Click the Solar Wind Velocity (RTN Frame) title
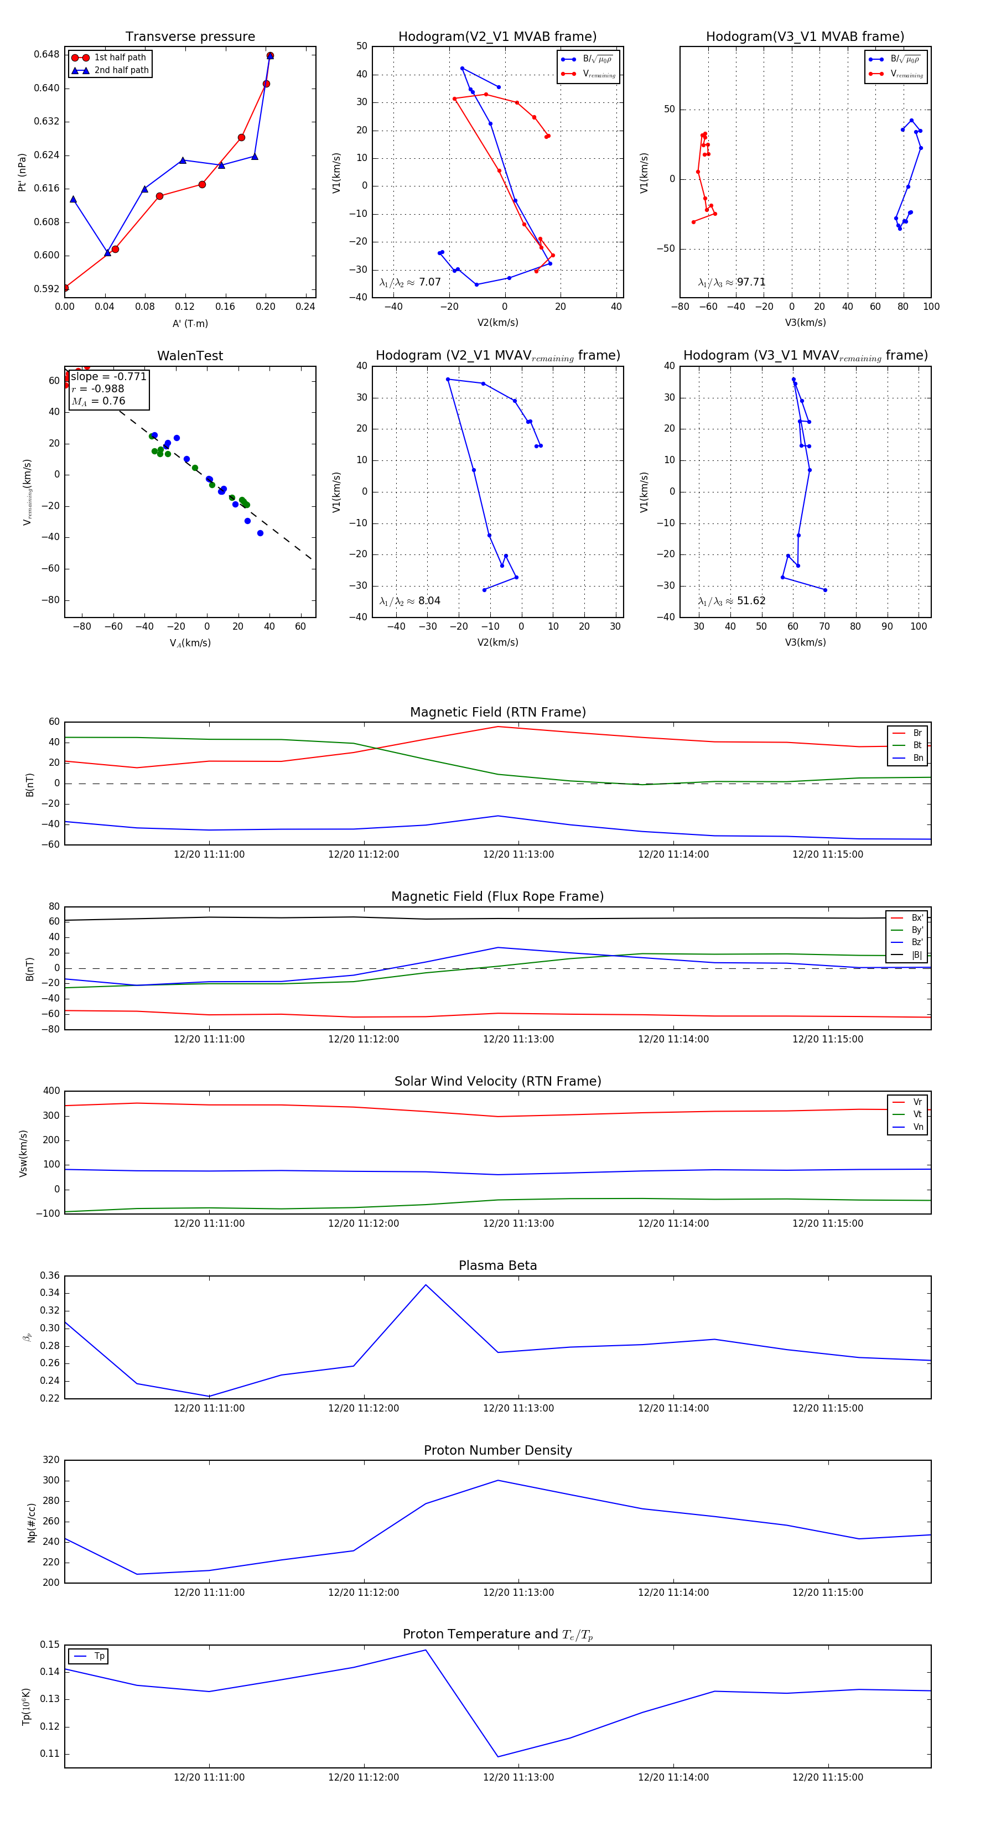The image size is (996, 1826). point(497,1081)
